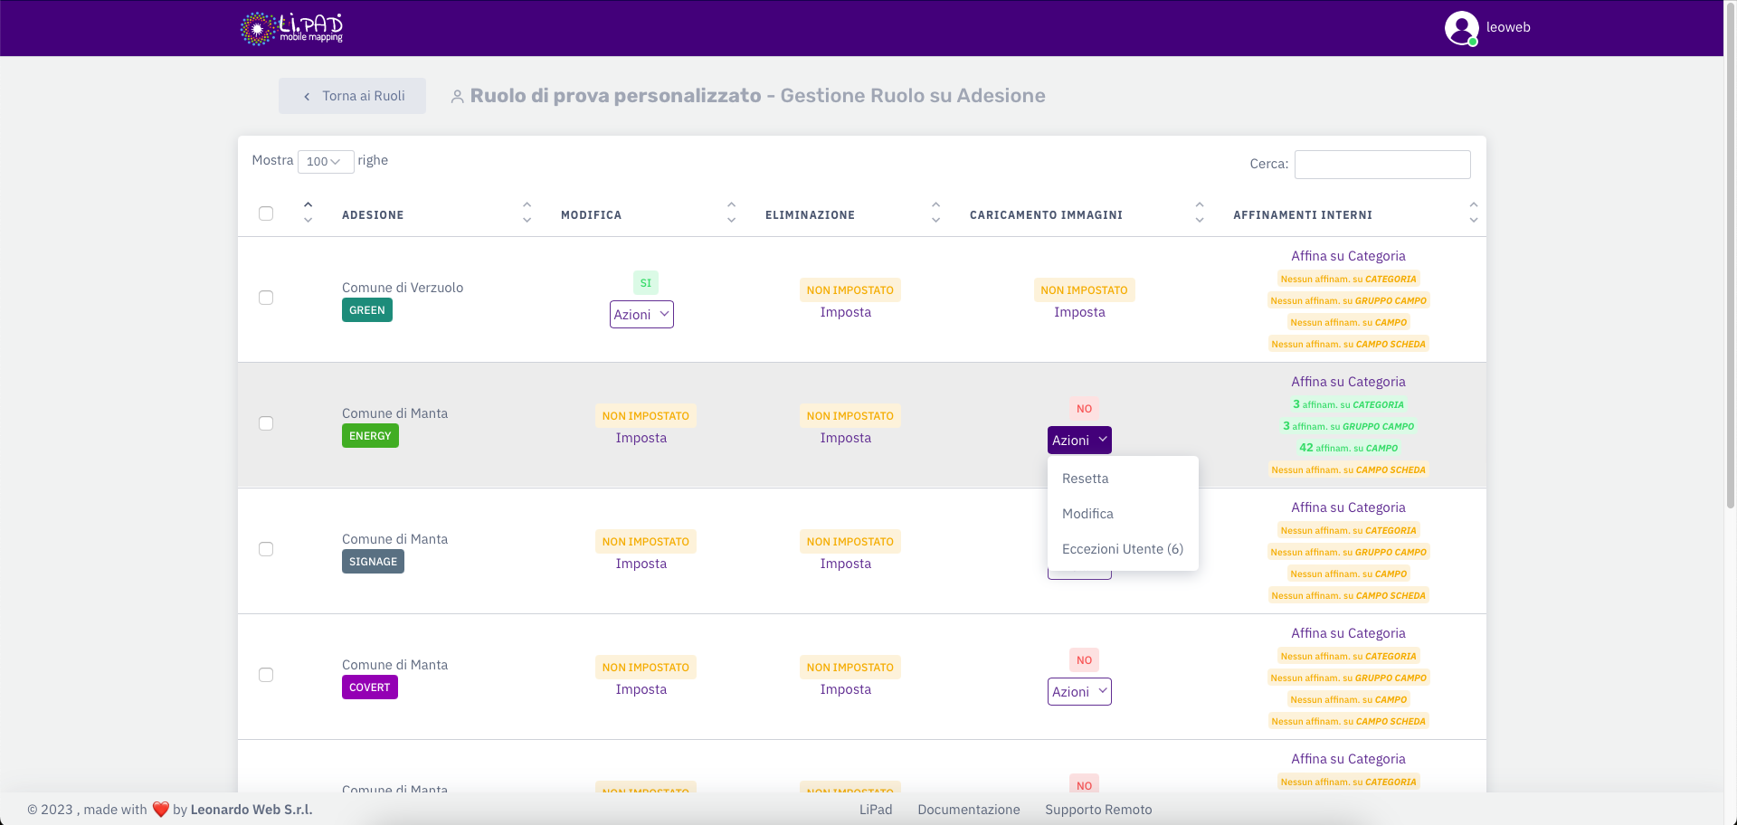Viewport: 1737px width, 825px height.
Task: Click Affina su Categoria for Verzuolo row
Action: (x=1348, y=256)
